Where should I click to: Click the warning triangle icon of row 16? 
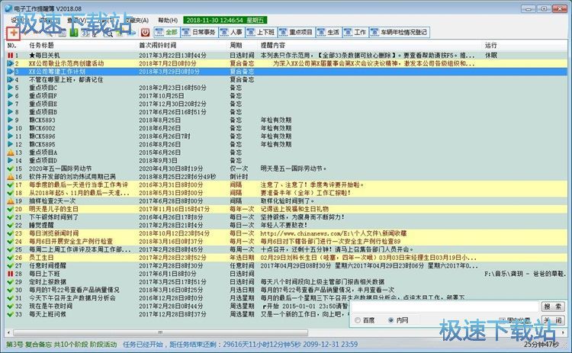[x=10, y=177]
